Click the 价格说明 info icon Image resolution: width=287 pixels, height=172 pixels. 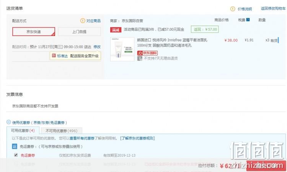click(232, 9)
